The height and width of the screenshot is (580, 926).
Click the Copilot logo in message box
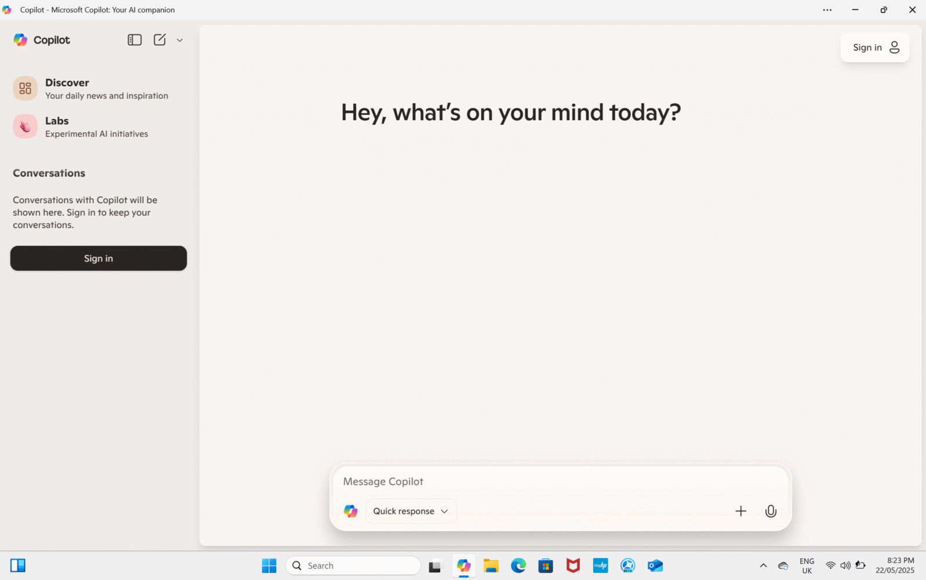[x=351, y=511]
